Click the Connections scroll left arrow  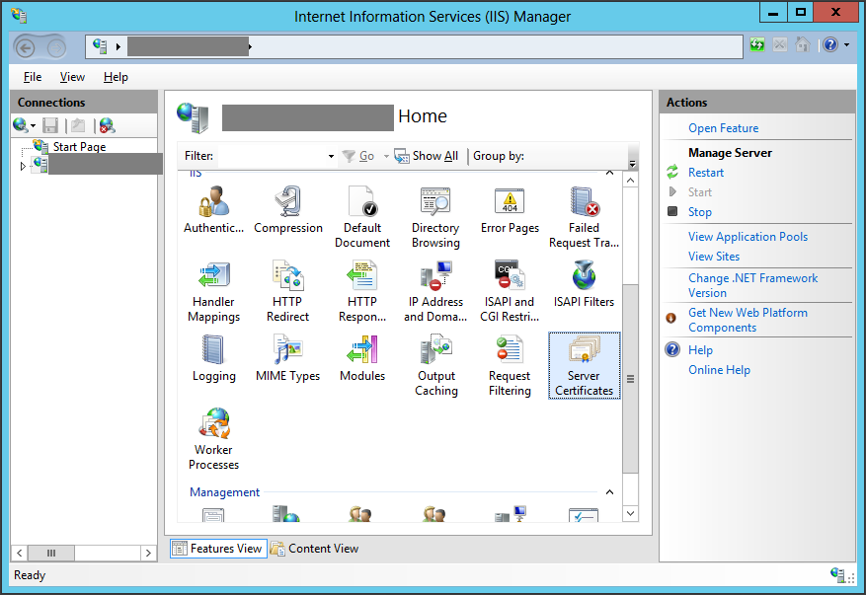[x=20, y=553]
